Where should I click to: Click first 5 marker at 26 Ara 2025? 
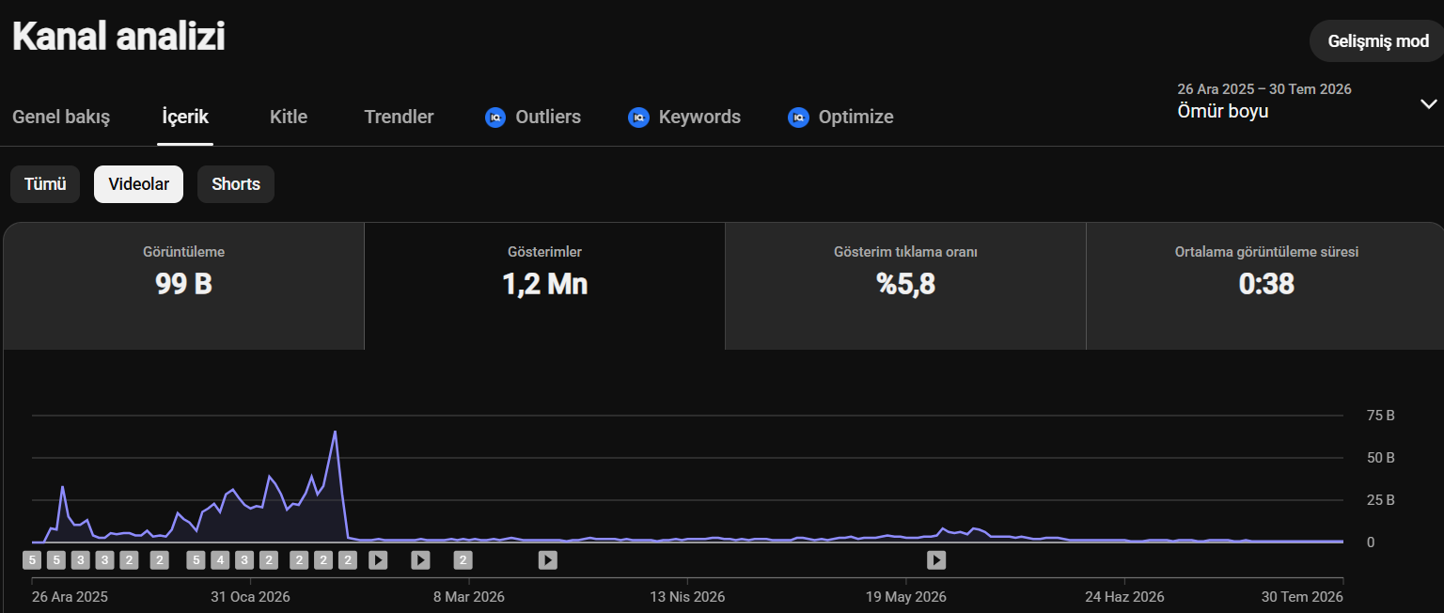click(x=32, y=560)
